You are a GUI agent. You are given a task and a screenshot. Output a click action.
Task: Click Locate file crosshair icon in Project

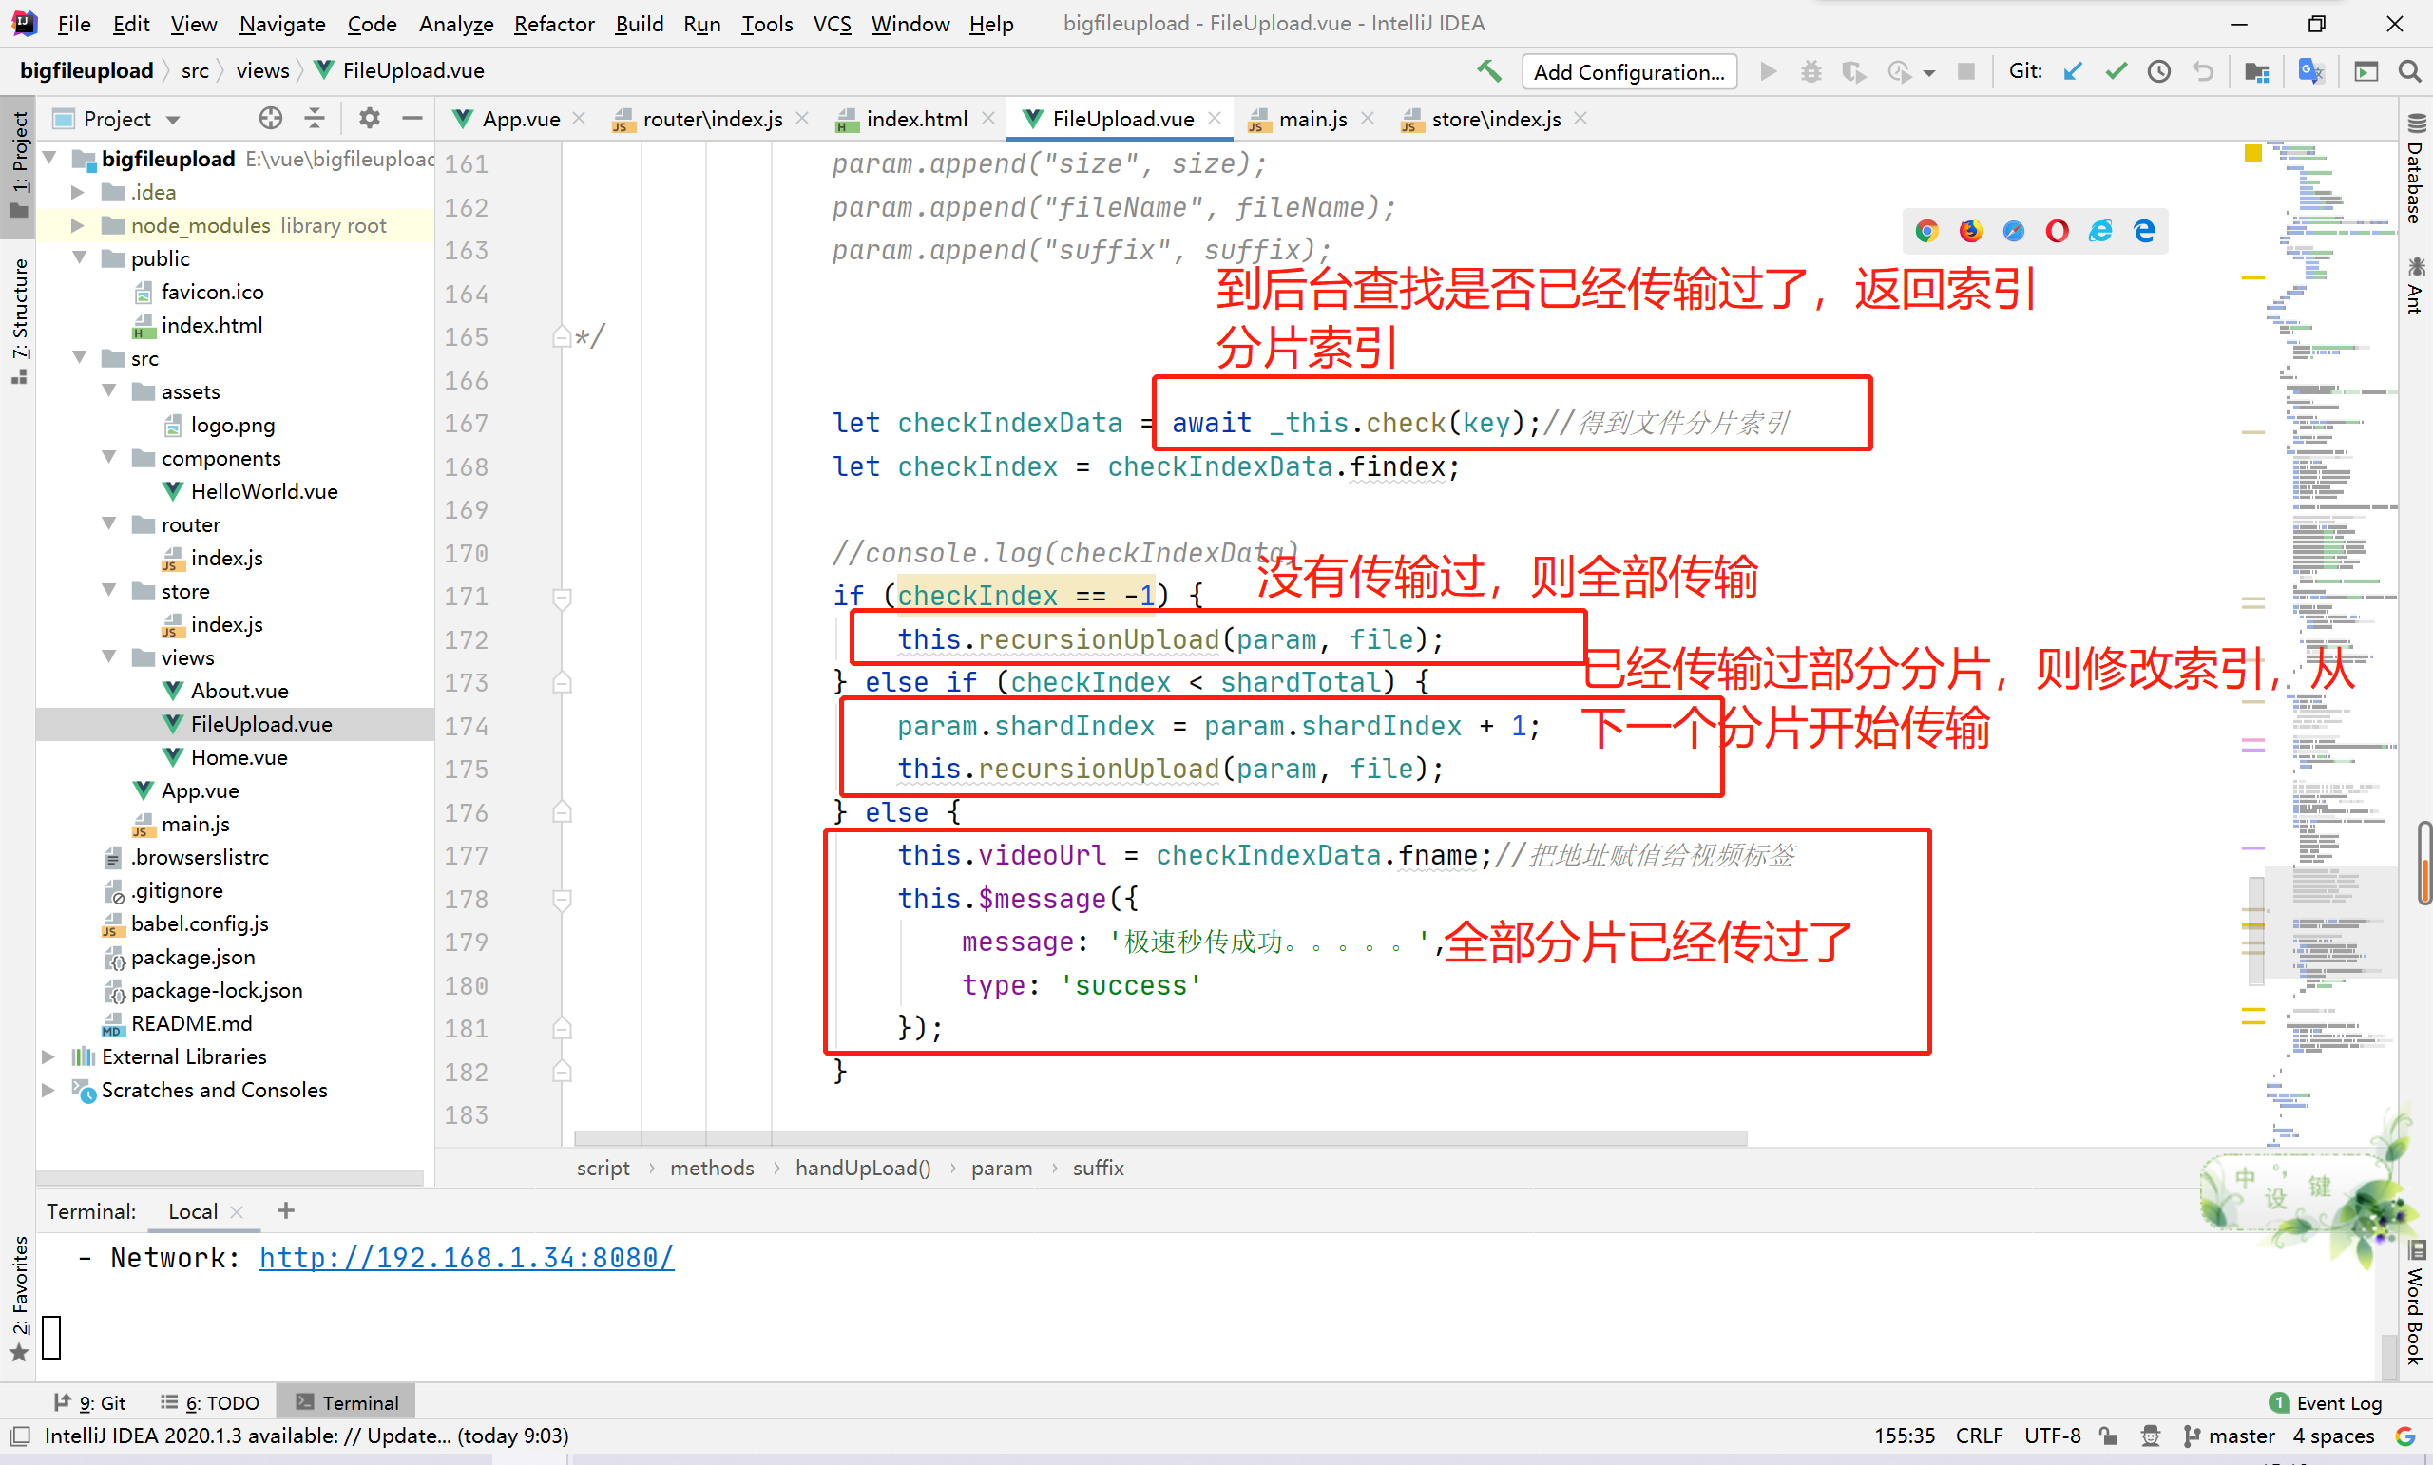[271, 119]
